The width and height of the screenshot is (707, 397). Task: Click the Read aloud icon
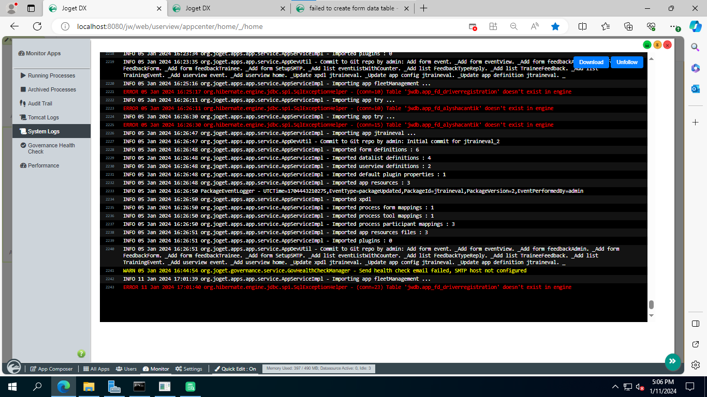[535, 26]
